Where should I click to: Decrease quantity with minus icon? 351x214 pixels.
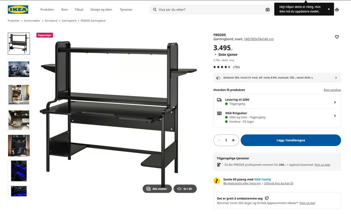pos(219,140)
